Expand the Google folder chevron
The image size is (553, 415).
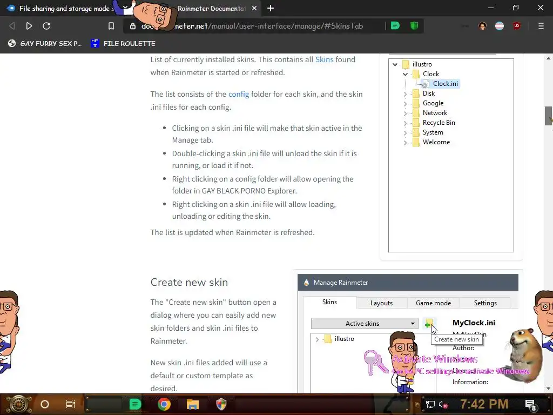click(405, 103)
